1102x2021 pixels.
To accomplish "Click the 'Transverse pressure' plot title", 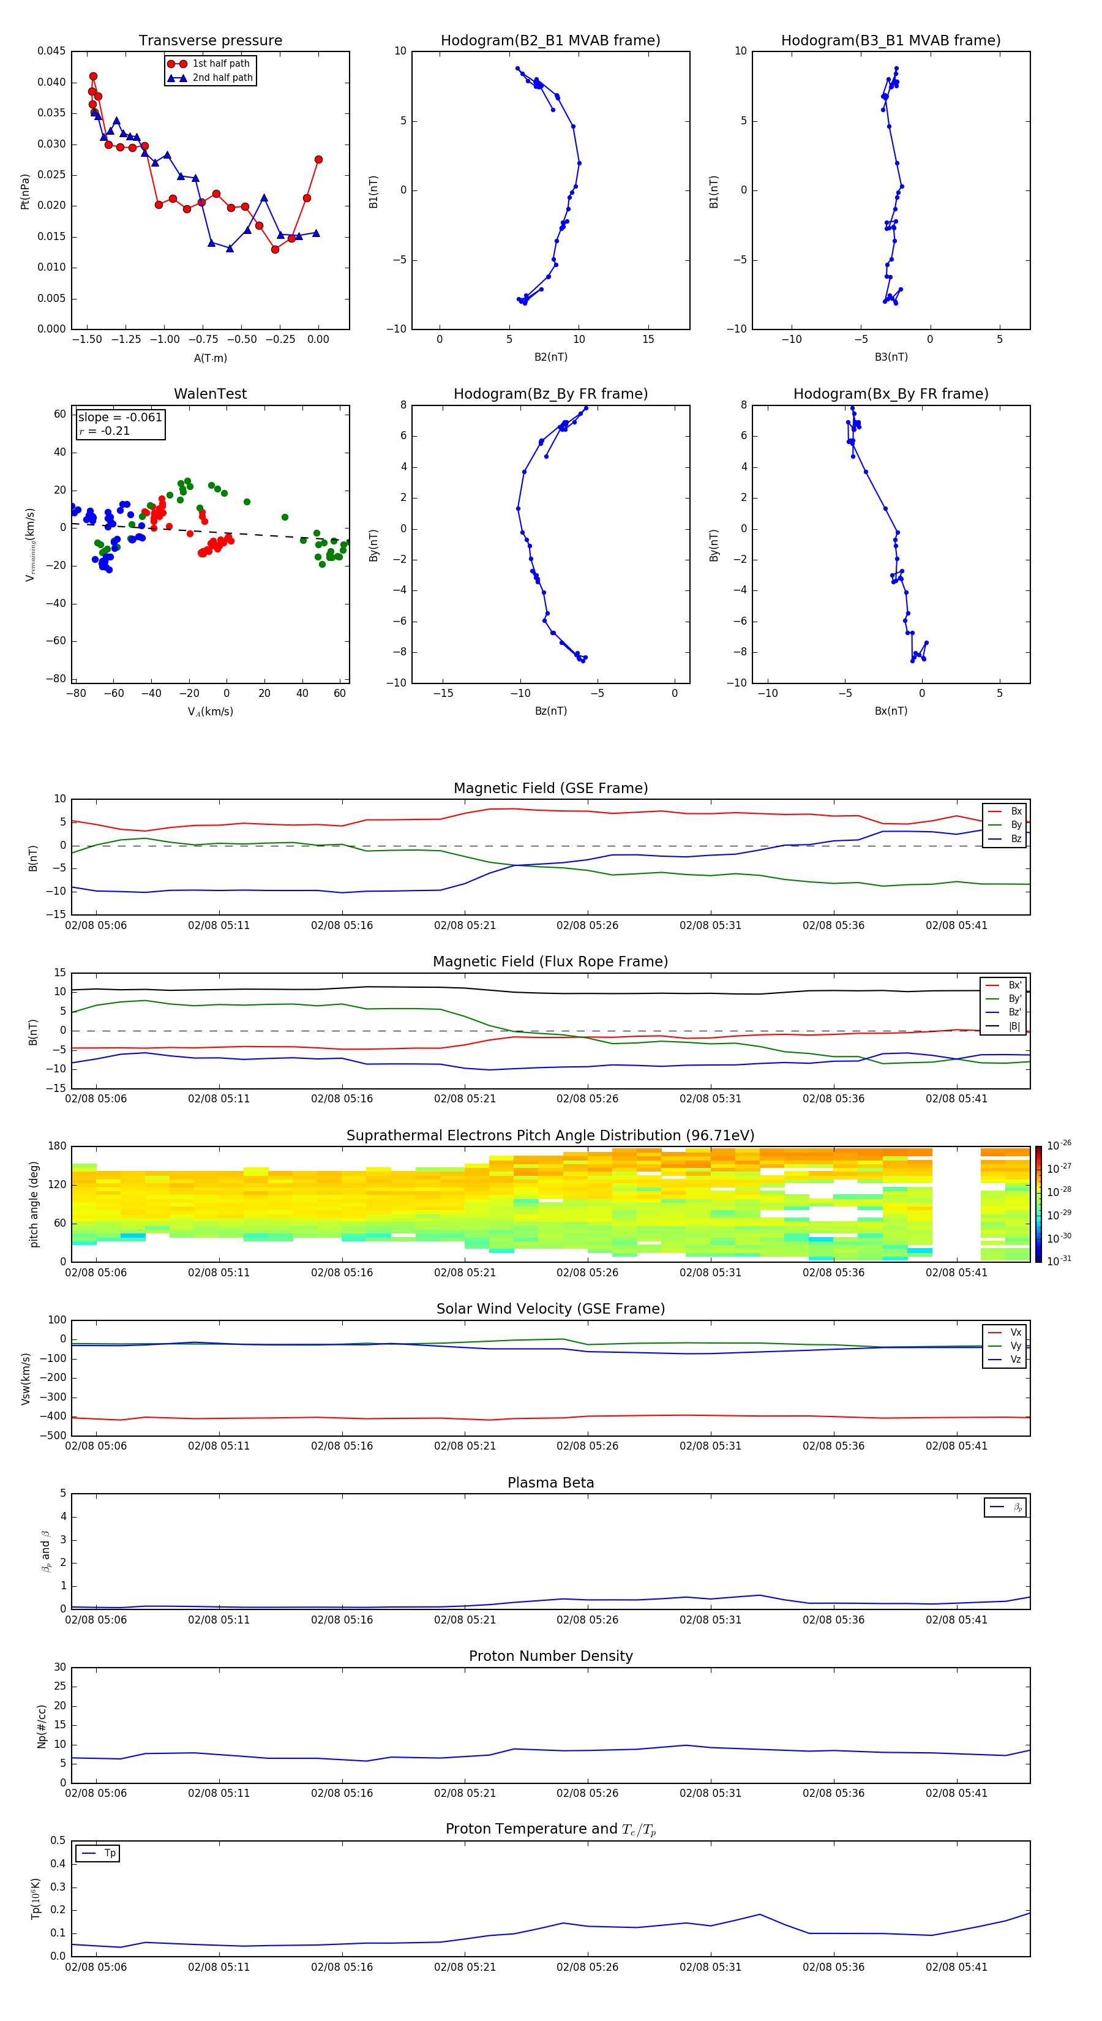I will (210, 41).
